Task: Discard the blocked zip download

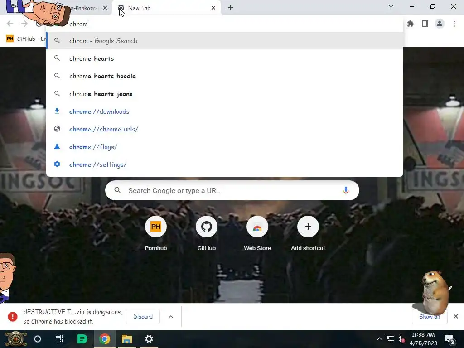Action: 143,317
